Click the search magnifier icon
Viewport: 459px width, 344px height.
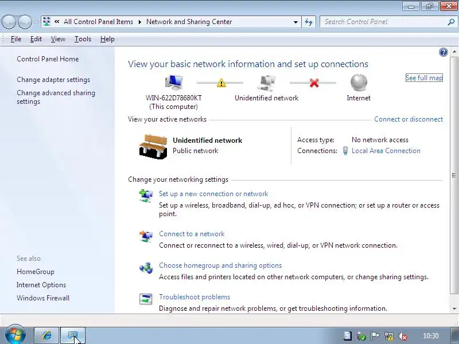(451, 22)
